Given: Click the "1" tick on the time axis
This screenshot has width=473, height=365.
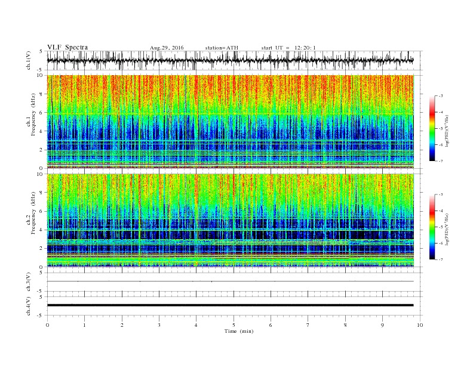Looking at the screenshot, I should [84, 325].
